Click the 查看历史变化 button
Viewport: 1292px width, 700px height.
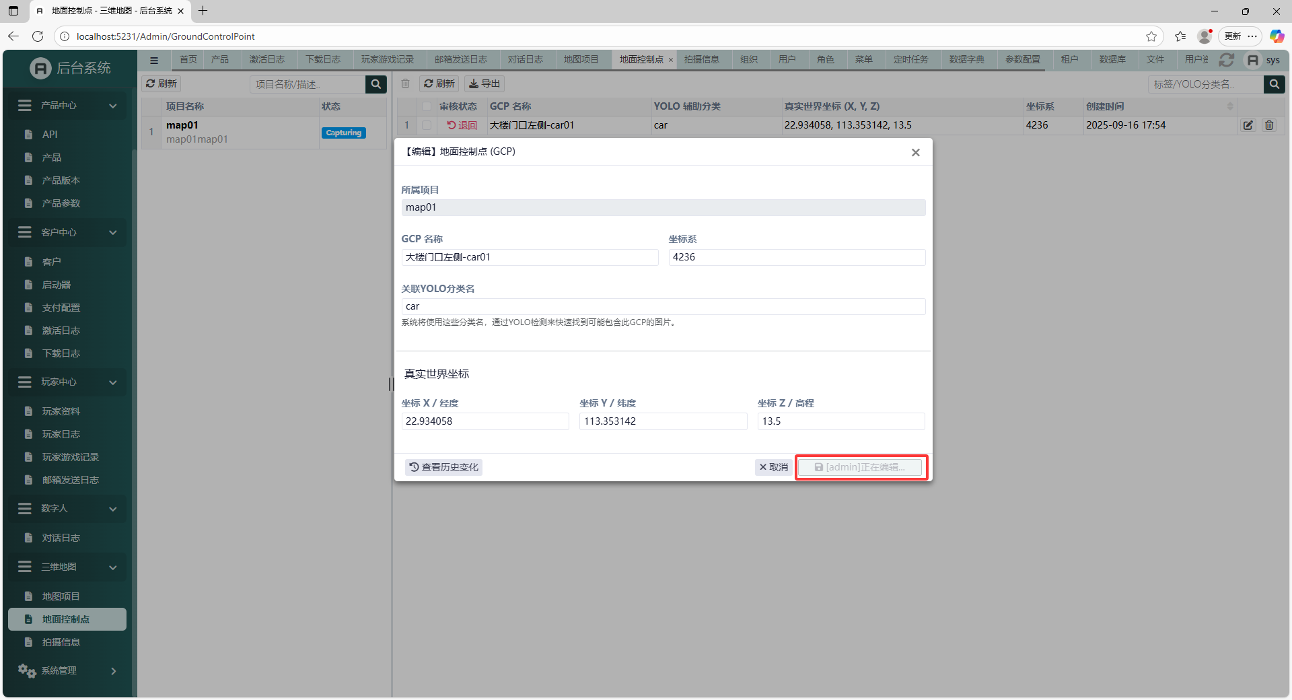[444, 467]
